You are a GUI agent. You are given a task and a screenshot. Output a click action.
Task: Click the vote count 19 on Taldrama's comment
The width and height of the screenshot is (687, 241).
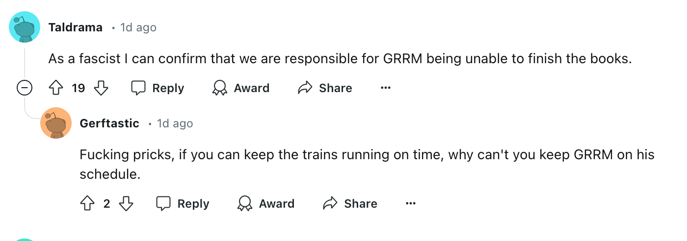(79, 88)
